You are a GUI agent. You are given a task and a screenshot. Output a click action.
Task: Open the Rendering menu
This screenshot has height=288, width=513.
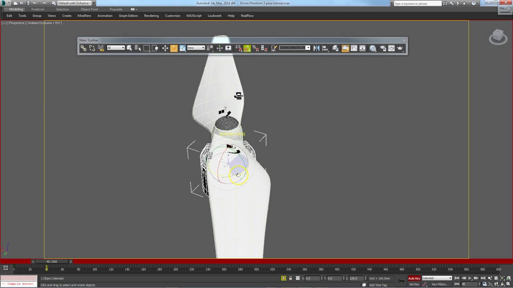151,16
